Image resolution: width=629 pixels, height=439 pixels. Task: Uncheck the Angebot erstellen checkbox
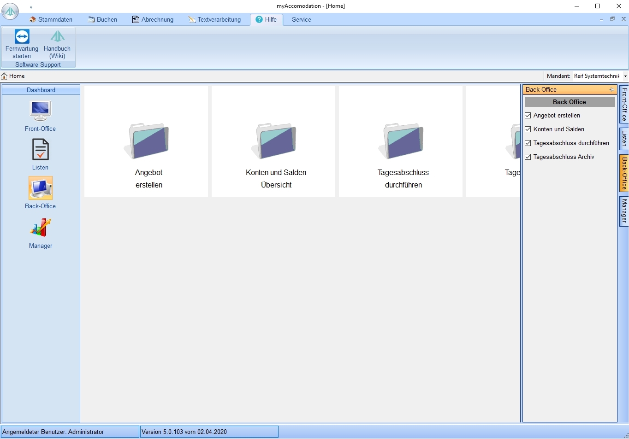[x=528, y=116]
